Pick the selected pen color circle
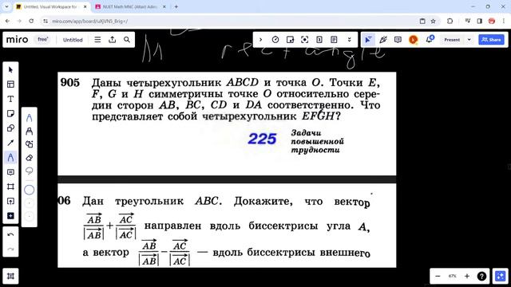Image resolution: width=511 pixels, height=287 pixels. [x=29, y=190]
